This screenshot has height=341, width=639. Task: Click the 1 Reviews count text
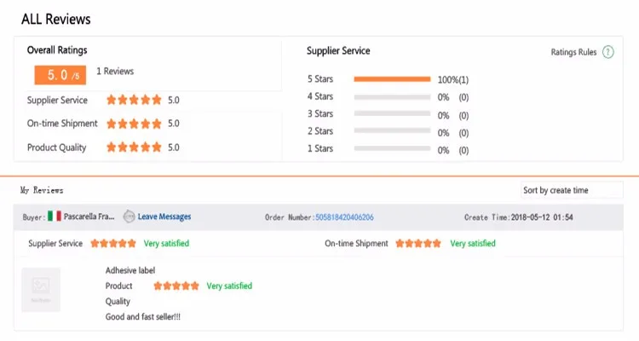pyautogui.click(x=115, y=71)
